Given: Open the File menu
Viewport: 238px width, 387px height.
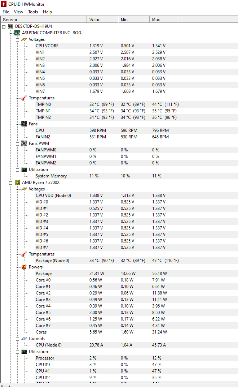Looking at the screenshot, I should (6, 12).
